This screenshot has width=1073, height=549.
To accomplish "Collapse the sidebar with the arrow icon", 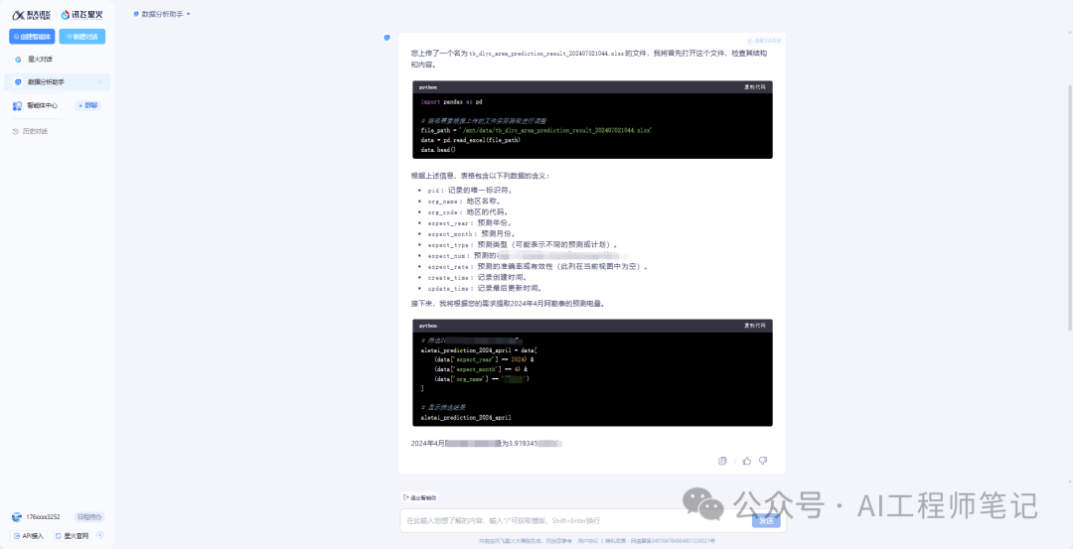I will click(x=100, y=536).
